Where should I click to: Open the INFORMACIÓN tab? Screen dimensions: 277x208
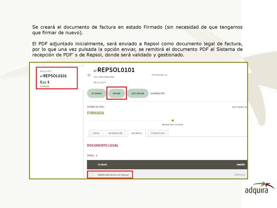(115, 133)
